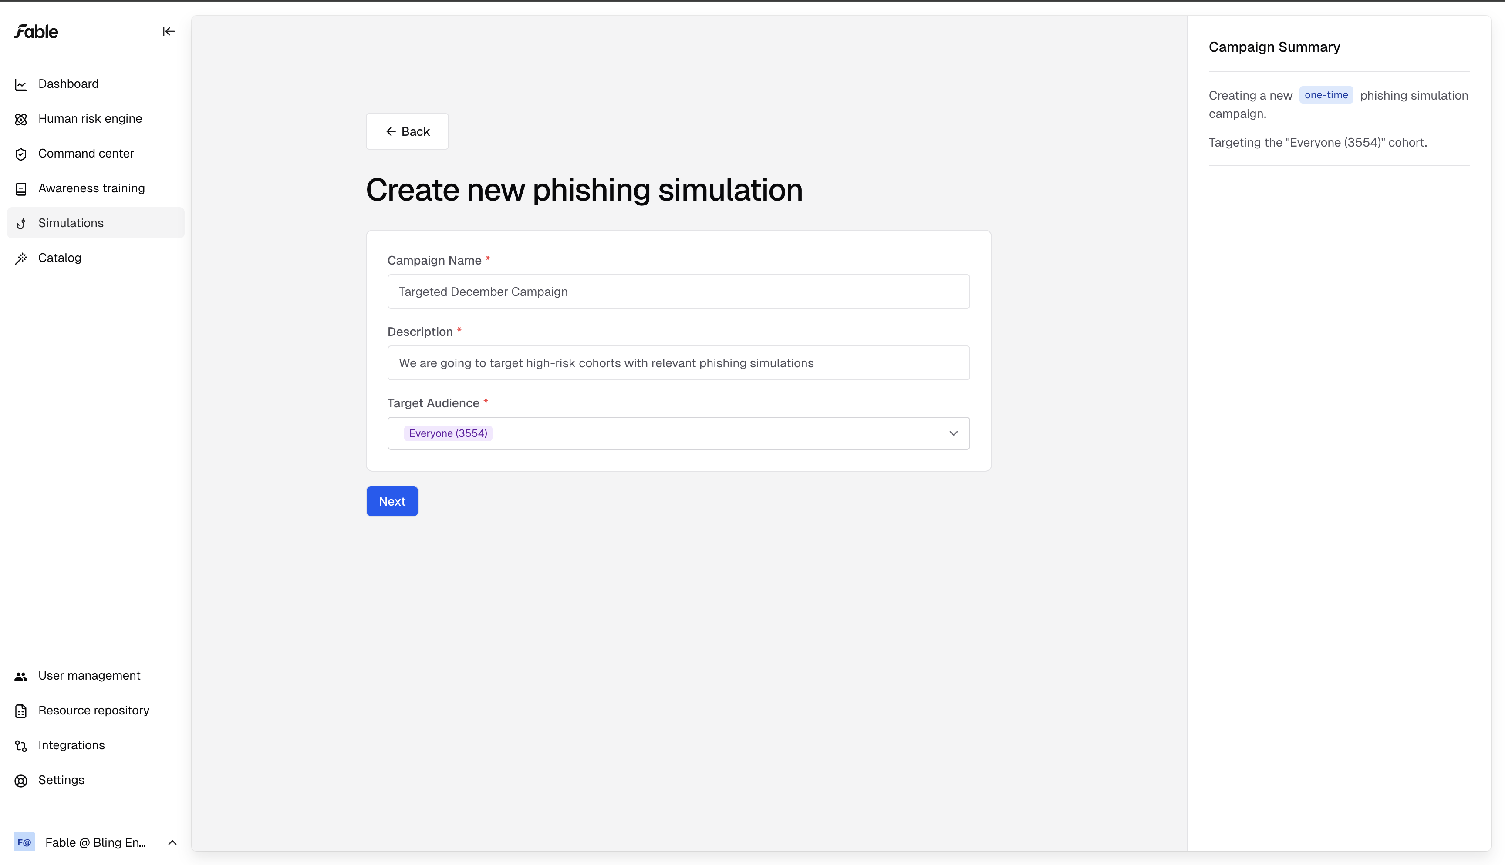Image resolution: width=1505 pixels, height=865 pixels.
Task: Click the Human risk engine icon
Action: 21,119
